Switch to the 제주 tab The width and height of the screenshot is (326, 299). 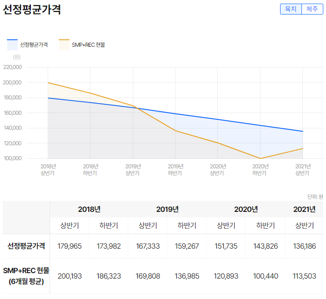[x=312, y=9]
